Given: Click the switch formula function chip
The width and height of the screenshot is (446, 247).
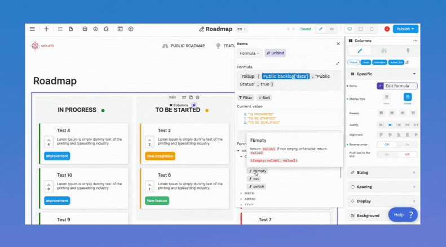Looking at the screenshot, I should [x=257, y=186].
